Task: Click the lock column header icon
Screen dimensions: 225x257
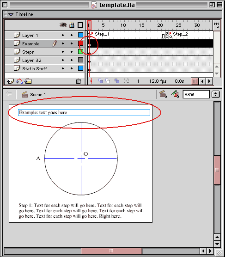Action: (72, 25)
